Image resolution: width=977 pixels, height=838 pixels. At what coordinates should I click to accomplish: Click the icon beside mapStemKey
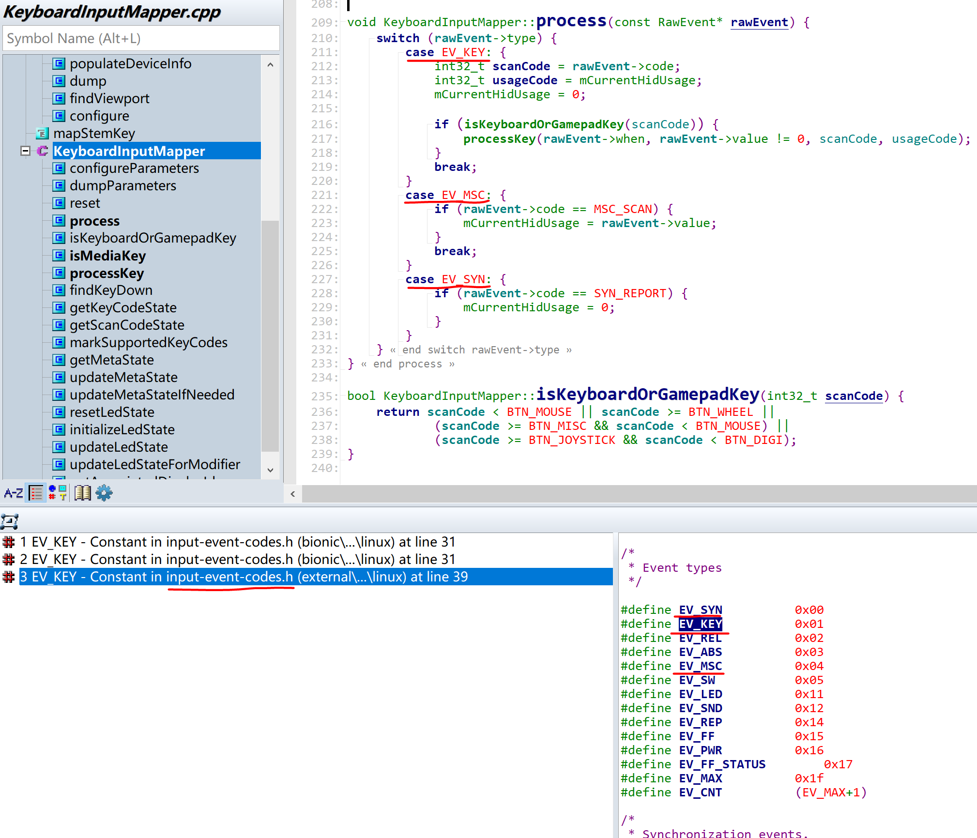tap(43, 133)
